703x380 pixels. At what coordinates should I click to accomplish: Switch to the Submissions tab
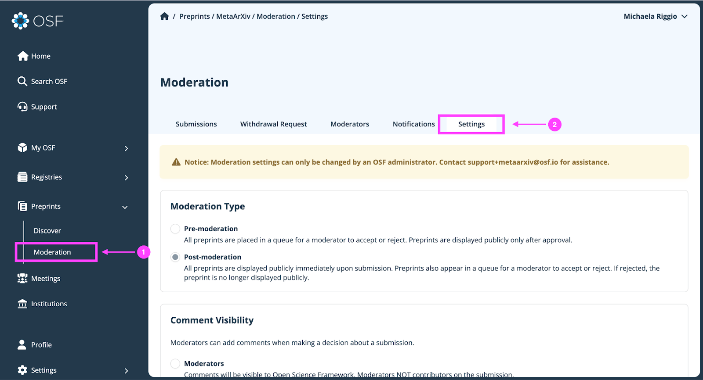[x=196, y=124]
